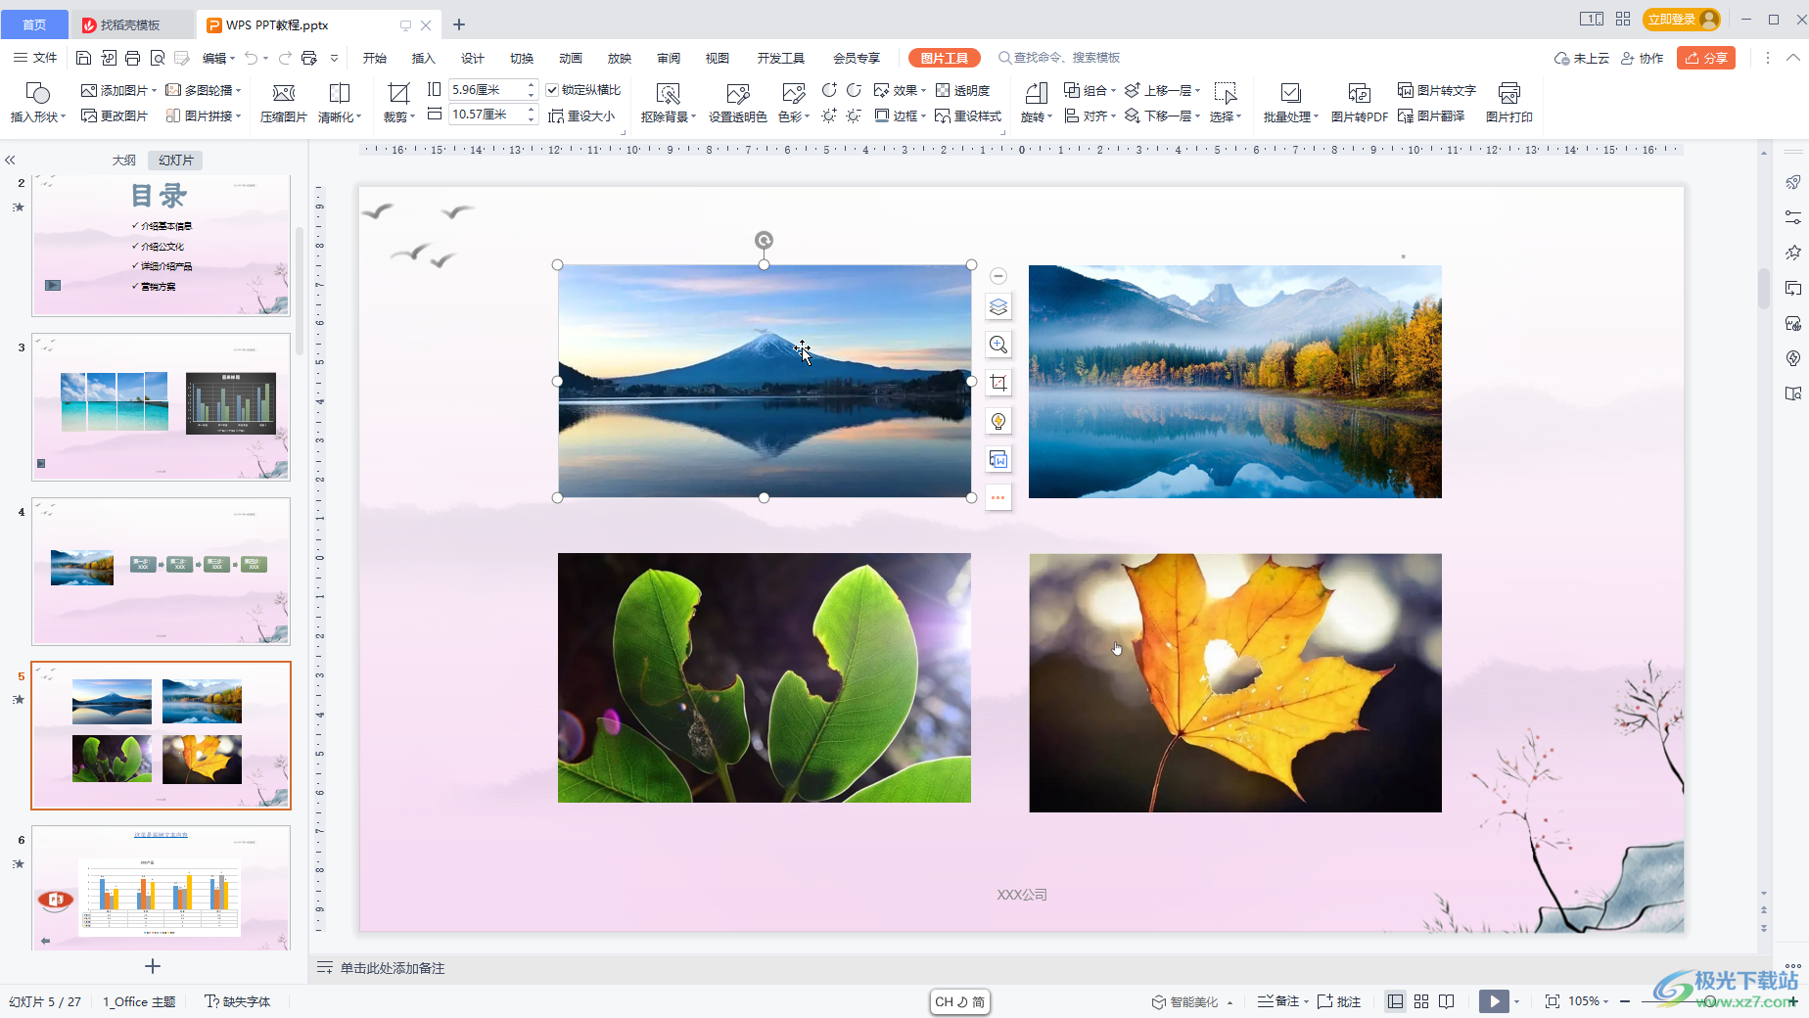Click Increase Contrast icon
Screen dimensions: 1809x1018
pyautogui.click(x=829, y=90)
